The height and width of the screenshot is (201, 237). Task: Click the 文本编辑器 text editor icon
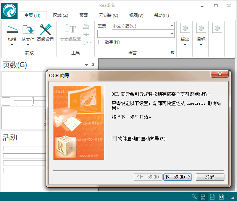tap(70, 29)
